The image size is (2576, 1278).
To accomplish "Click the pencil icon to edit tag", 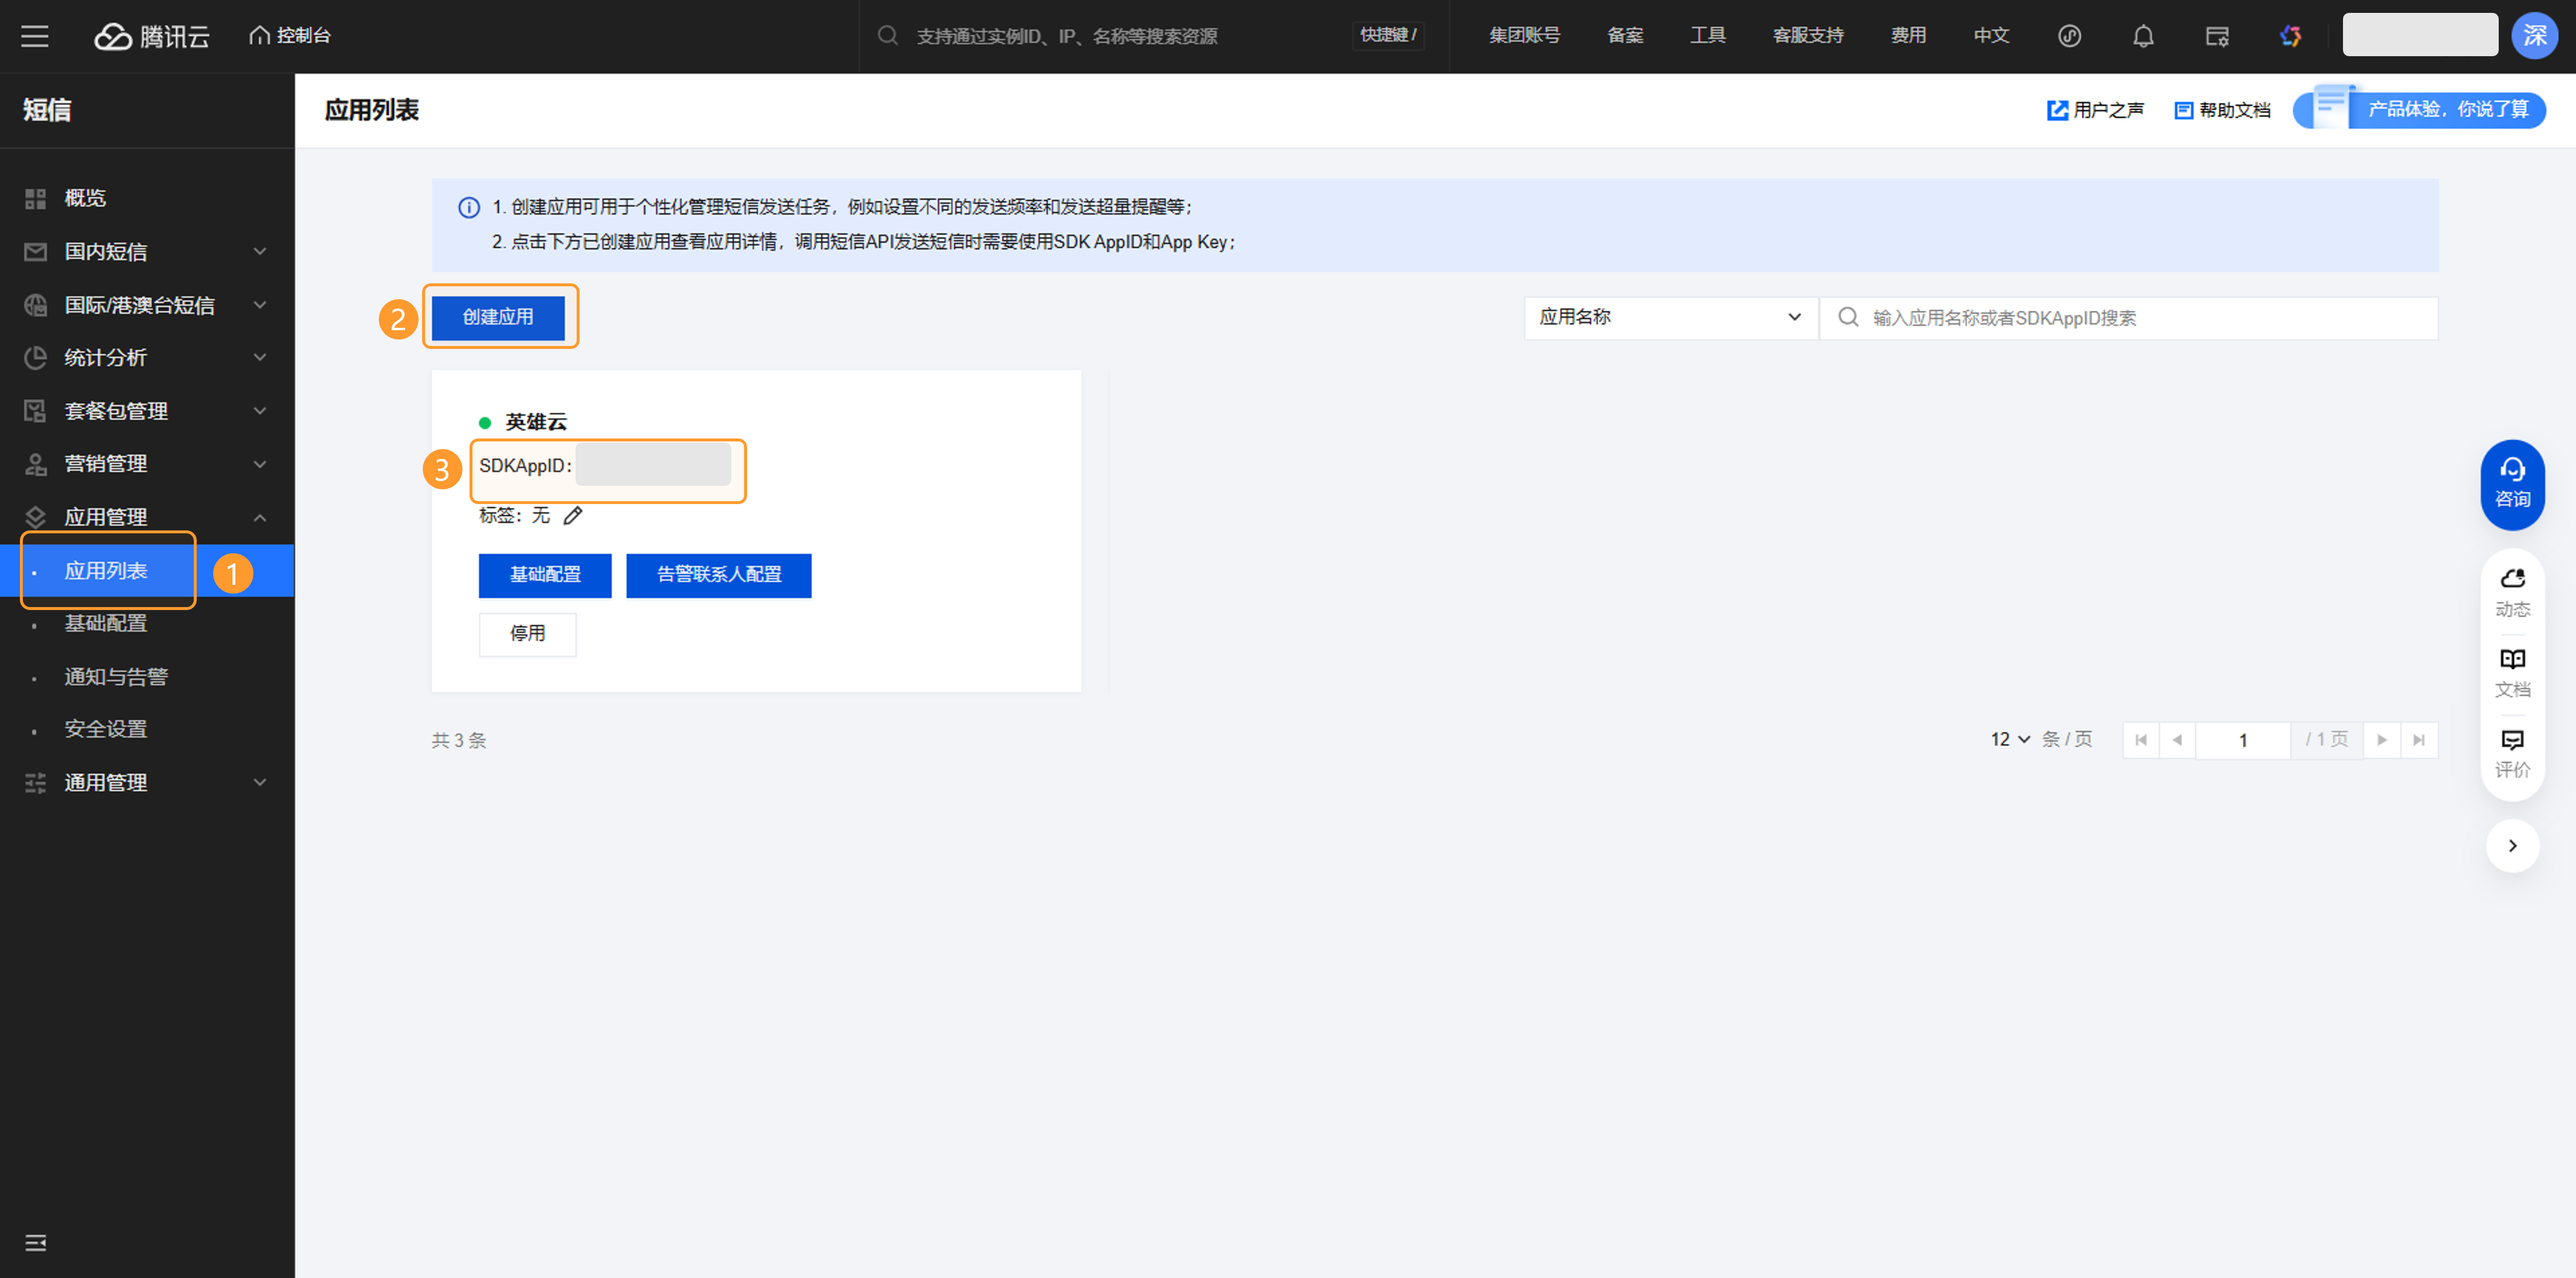I will pyautogui.click(x=572, y=516).
